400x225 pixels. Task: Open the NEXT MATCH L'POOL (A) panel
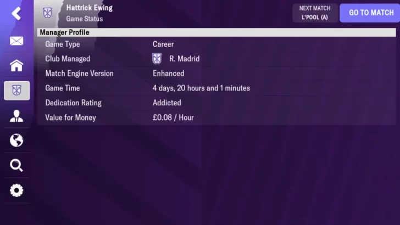[x=315, y=13]
